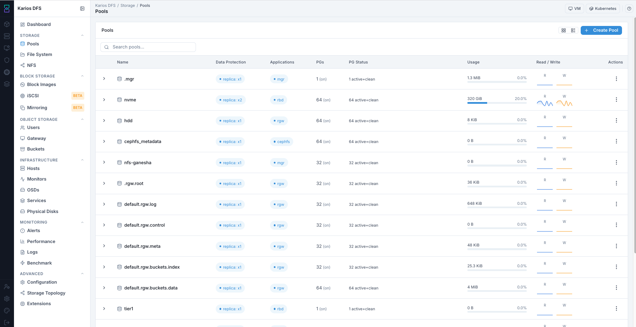This screenshot has width=636, height=327.
Task: Open actions menu for default.rgw.buckets.data pool
Action: [616, 288]
